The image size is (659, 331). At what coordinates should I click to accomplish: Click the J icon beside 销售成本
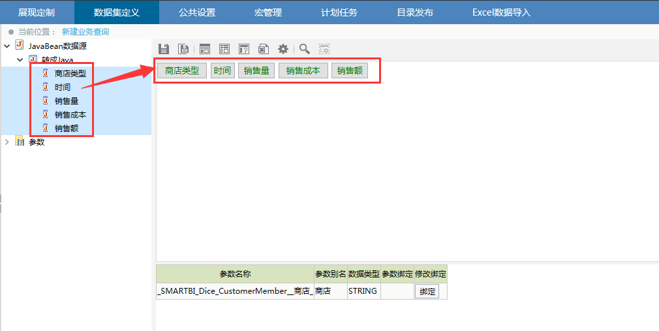[x=46, y=114]
